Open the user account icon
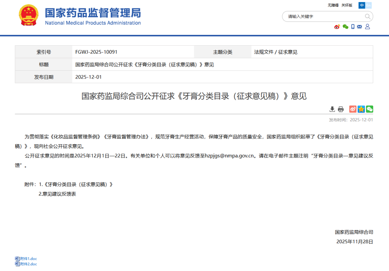This screenshot has width=389, height=271. point(367,27)
